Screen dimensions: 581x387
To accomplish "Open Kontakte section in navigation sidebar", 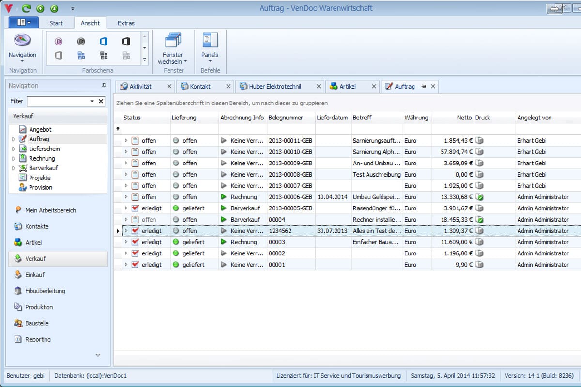I will tap(37, 226).
